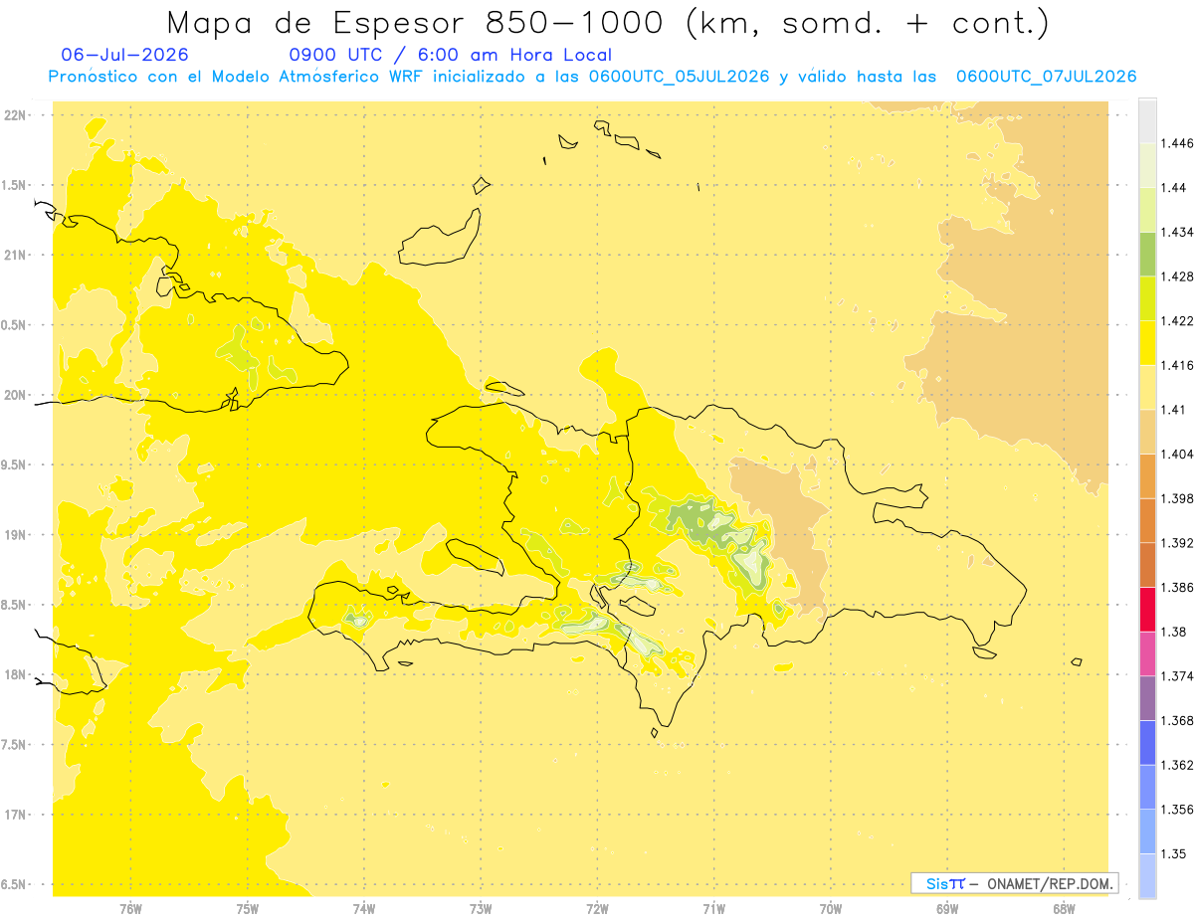
Task: Pick the tan swatch between 1.404 and 1.41
Action: 1147,432
